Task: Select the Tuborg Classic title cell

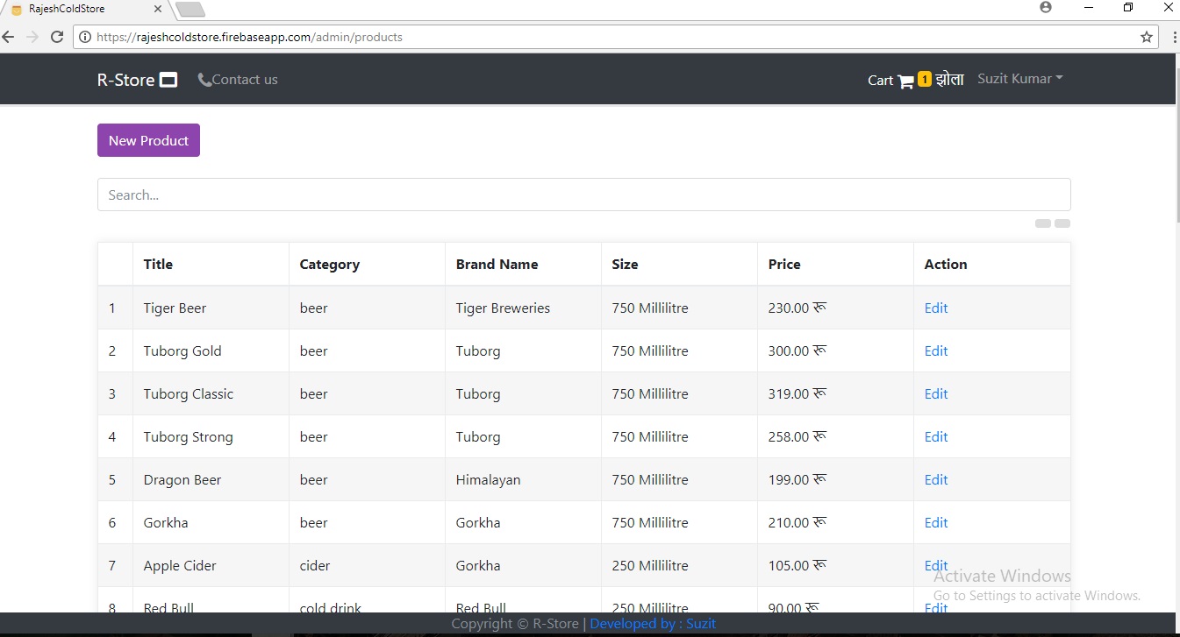Action: pyautogui.click(x=211, y=393)
